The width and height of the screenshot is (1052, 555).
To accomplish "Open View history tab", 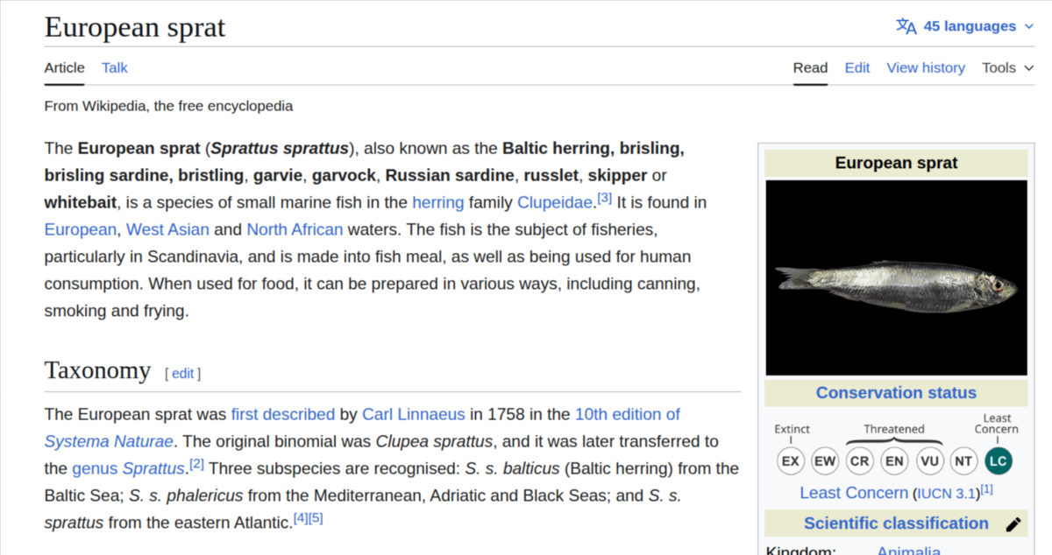I will (x=926, y=67).
